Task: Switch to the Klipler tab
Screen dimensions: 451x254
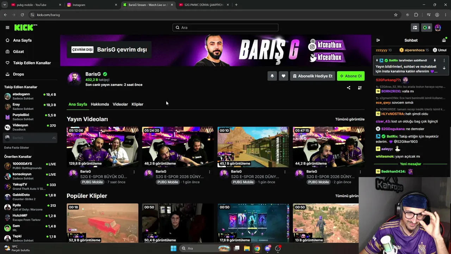Action: tap(137, 104)
